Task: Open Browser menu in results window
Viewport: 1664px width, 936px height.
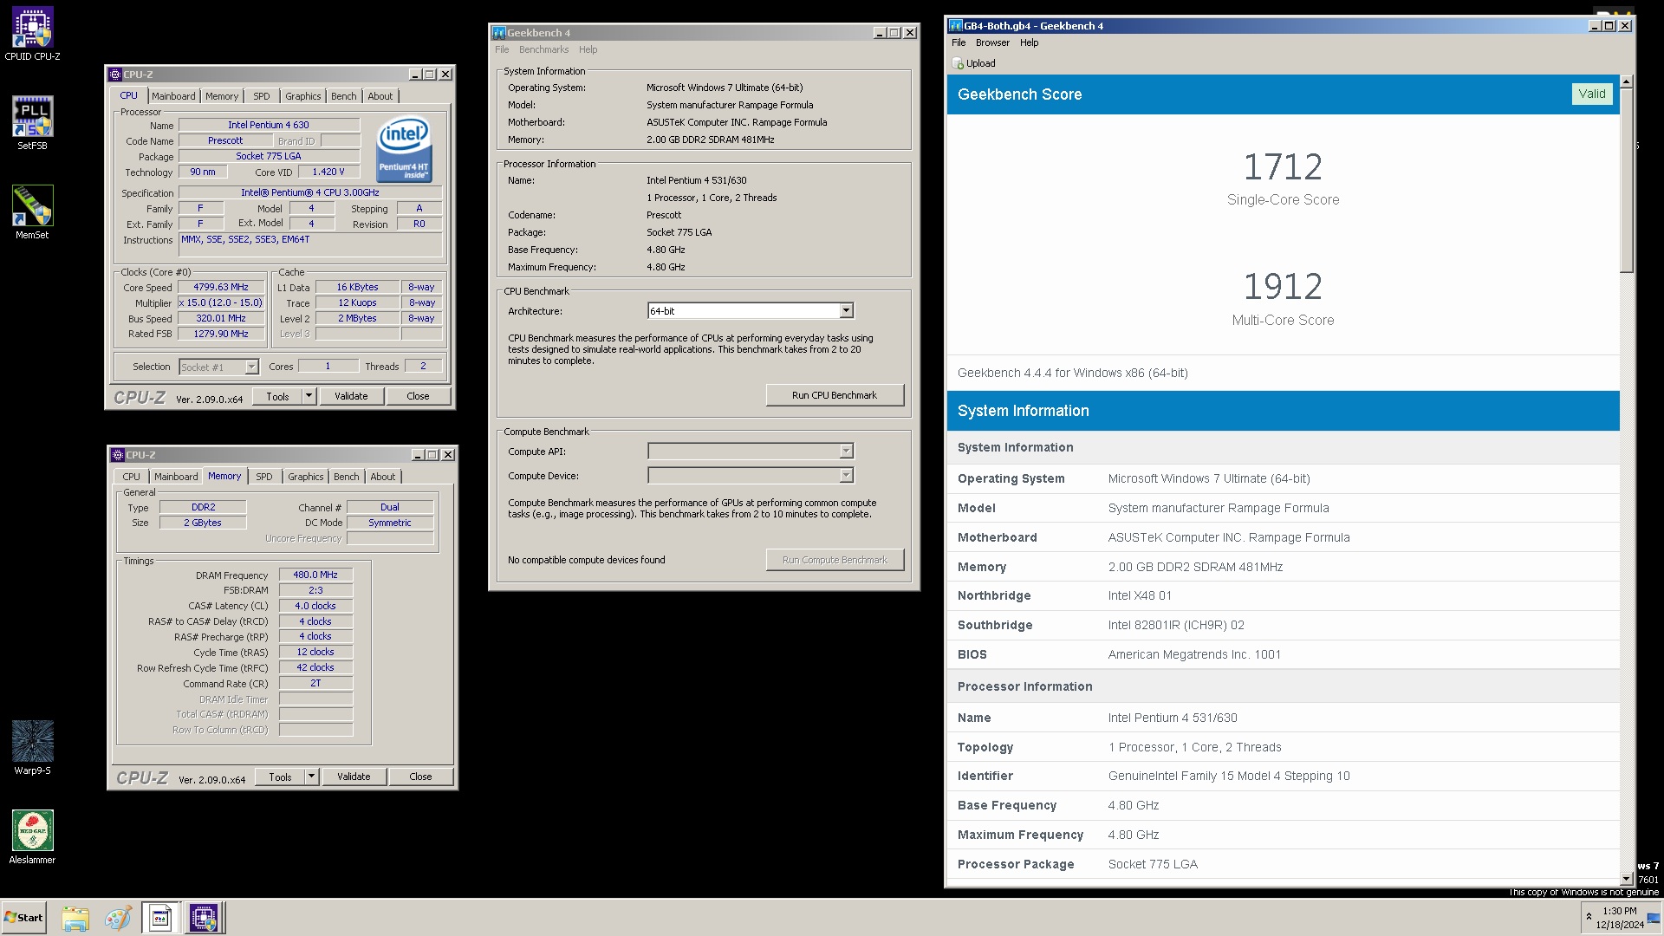Action: pos(992,42)
